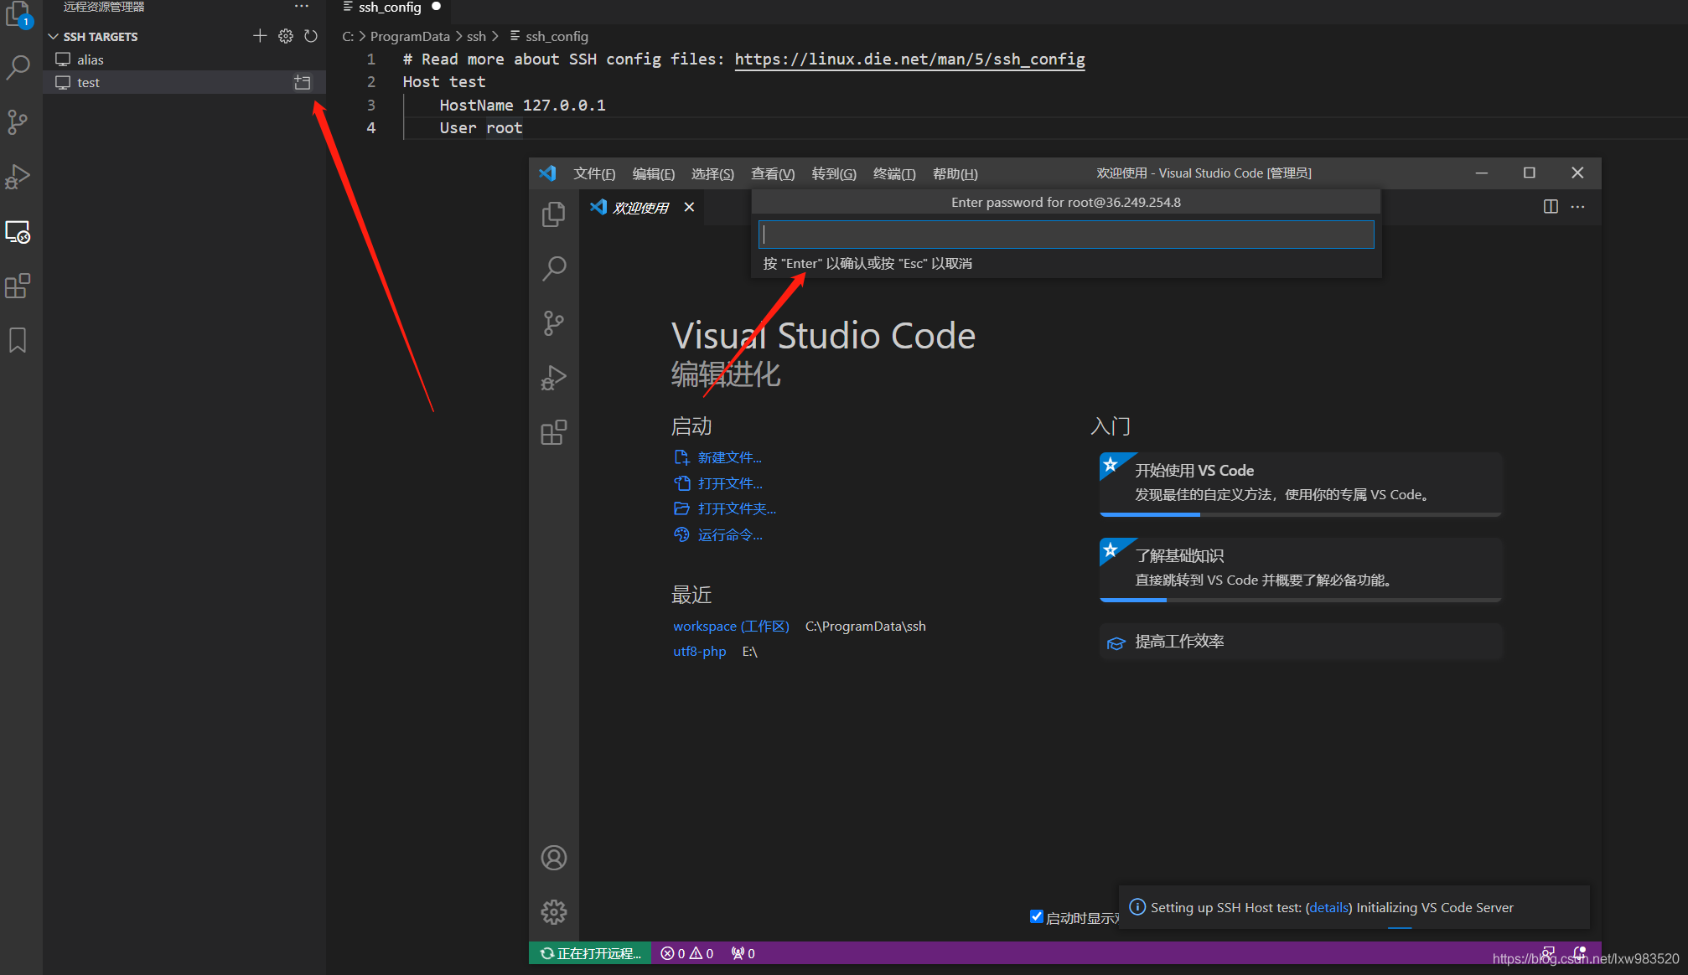Click ssh folder in breadcrumb path
The image size is (1688, 975).
point(476,36)
